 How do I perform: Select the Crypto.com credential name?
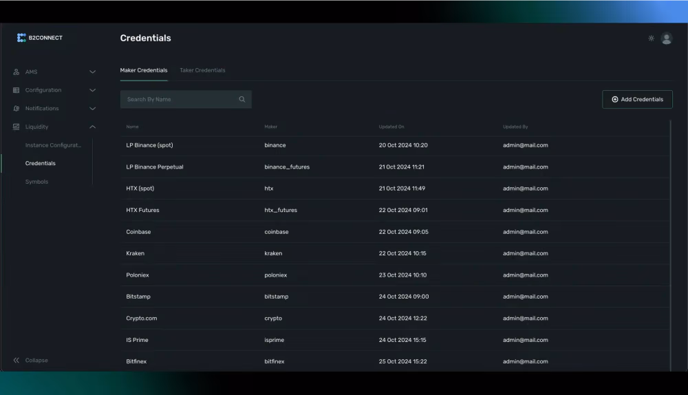click(x=141, y=318)
